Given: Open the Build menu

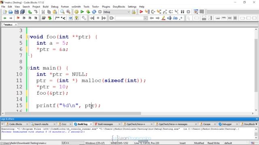Looking at the screenshot, I should pos(45,6).
